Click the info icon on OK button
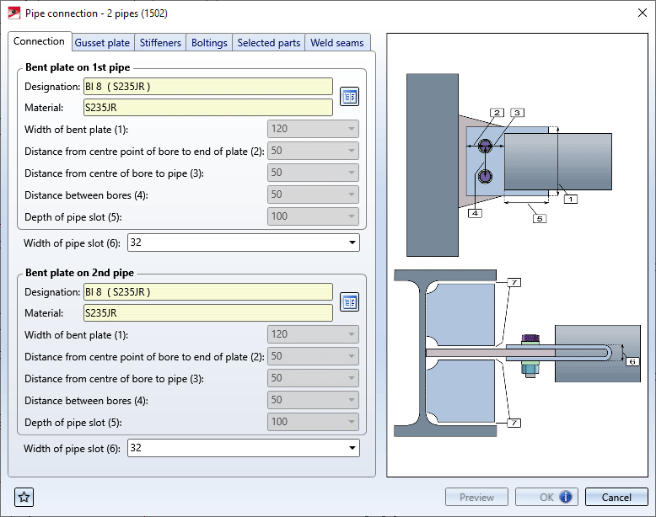The height and width of the screenshot is (517, 656). pos(566,497)
